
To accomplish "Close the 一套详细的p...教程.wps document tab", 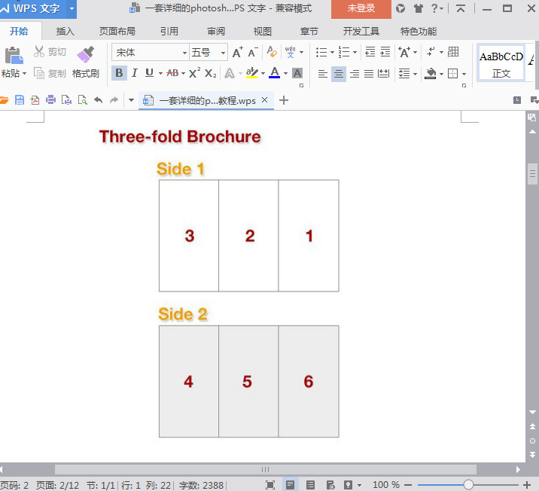I will [264, 99].
